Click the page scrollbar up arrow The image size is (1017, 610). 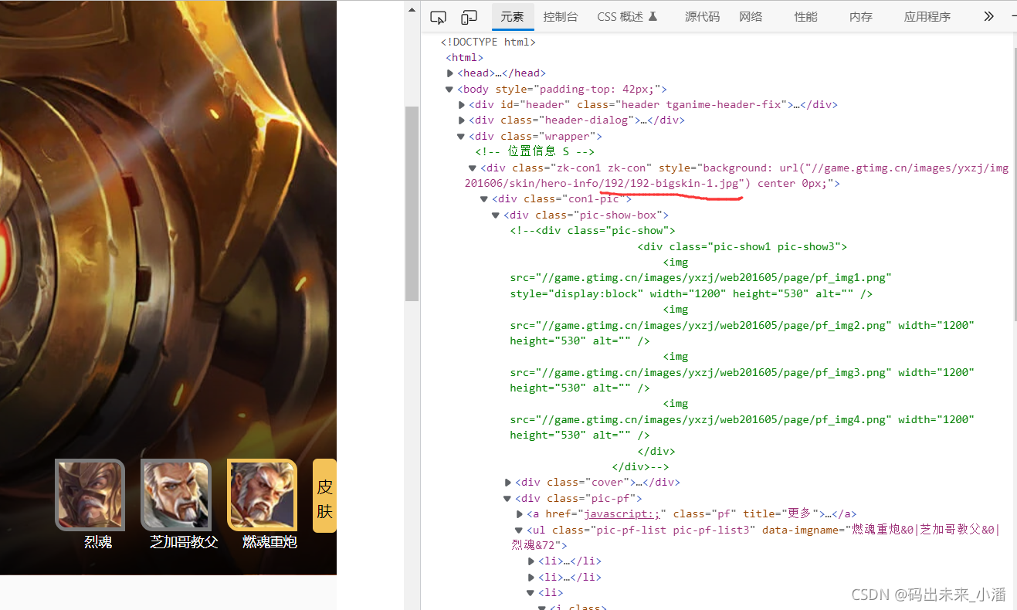tap(412, 11)
